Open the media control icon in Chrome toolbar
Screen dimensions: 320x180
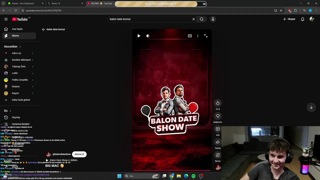304,10
